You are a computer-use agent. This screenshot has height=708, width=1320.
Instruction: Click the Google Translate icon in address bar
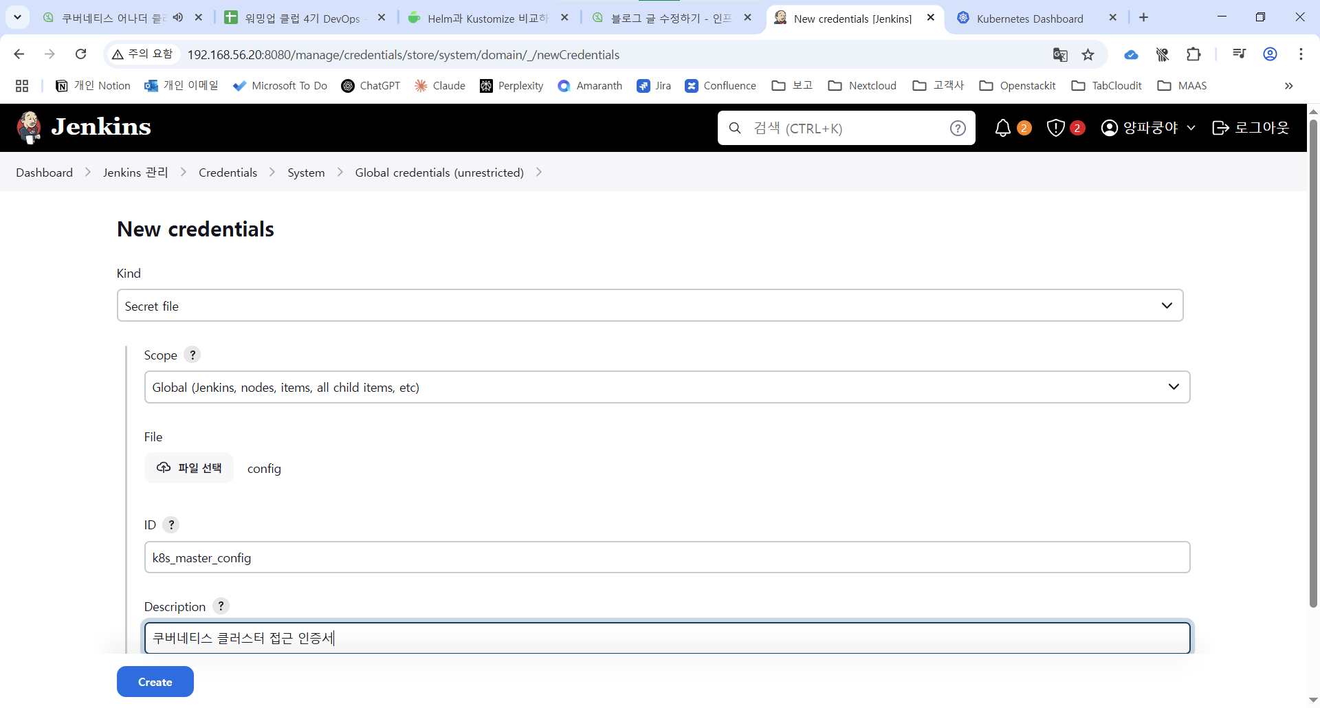tap(1060, 54)
